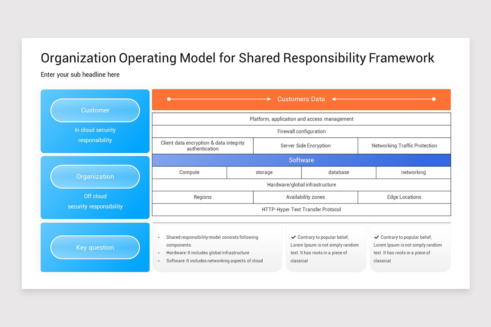Click the Server Side Encryption label
The image size is (491, 327).
tap(305, 146)
